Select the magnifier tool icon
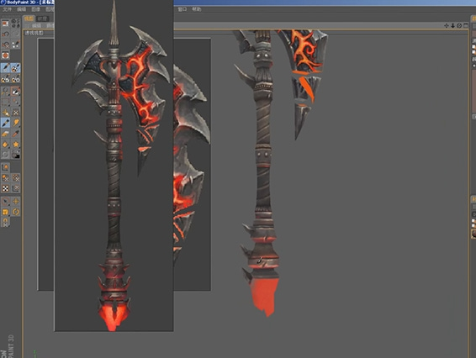Viewport: 476px width, 358px height. [x=5, y=91]
